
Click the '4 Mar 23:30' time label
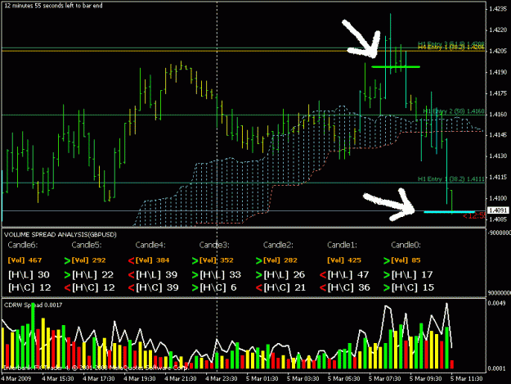pyautogui.click(x=222, y=379)
